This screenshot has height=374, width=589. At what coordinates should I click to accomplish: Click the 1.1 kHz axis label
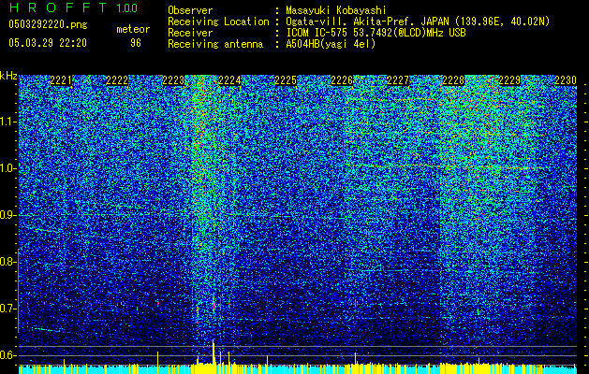pos(8,122)
